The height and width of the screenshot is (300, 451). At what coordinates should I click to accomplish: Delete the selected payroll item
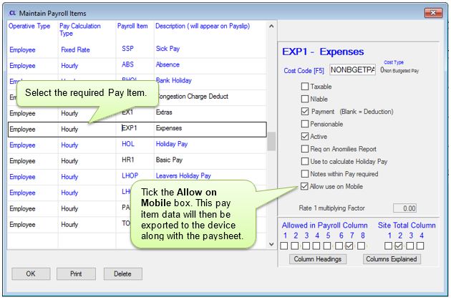click(x=123, y=274)
